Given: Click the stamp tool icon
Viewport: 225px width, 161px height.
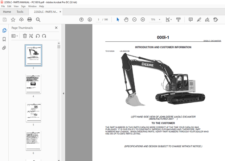Looking at the screenshot, I should 216,20.
